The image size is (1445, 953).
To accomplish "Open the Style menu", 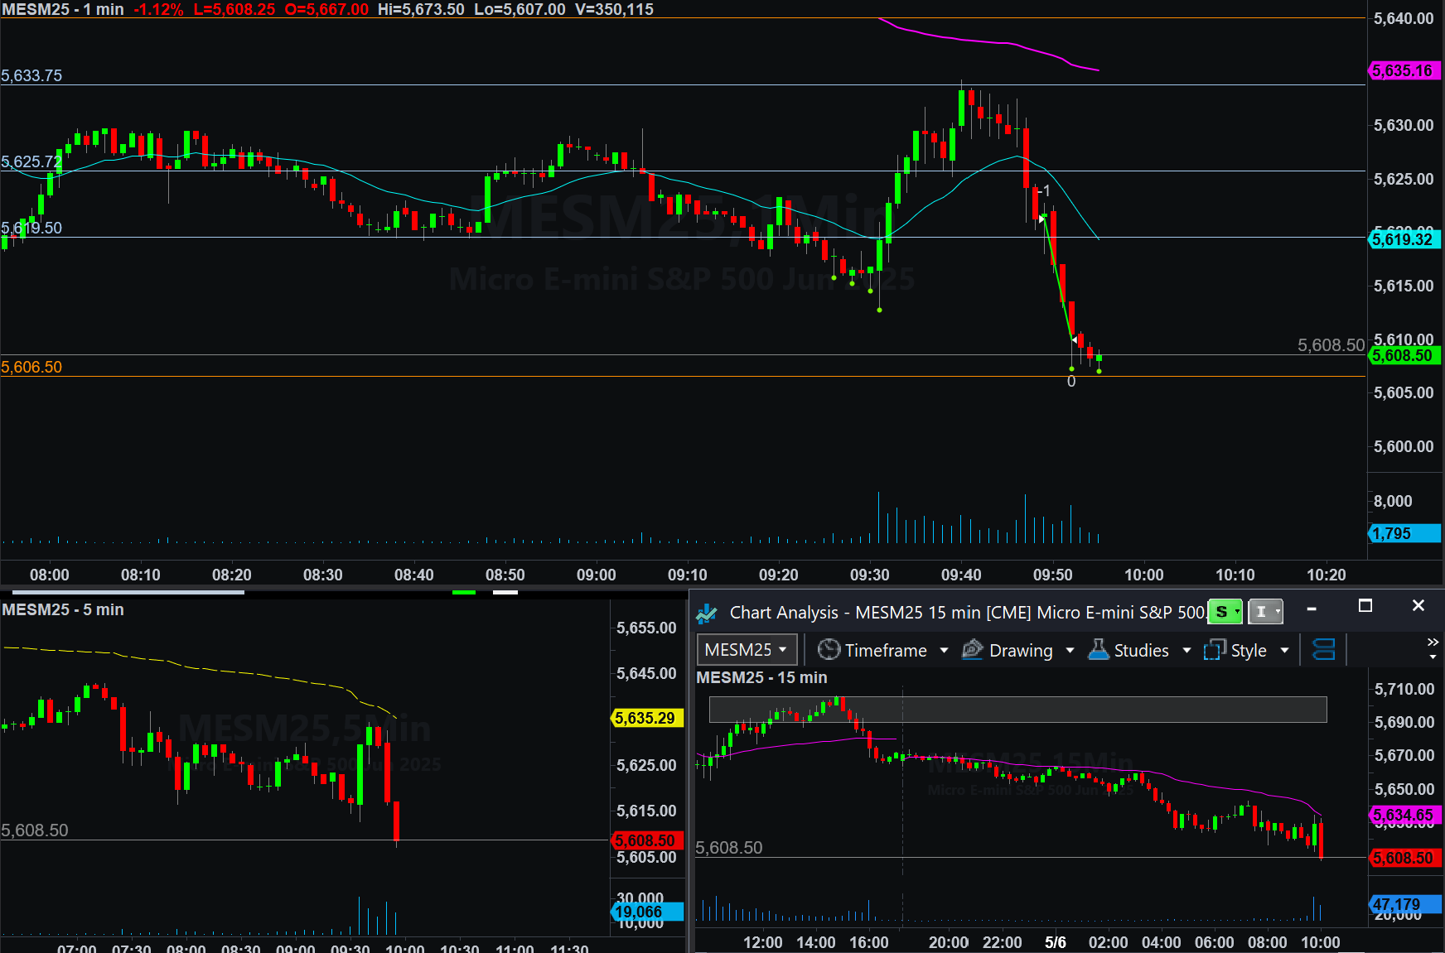I will (x=1248, y=651).
